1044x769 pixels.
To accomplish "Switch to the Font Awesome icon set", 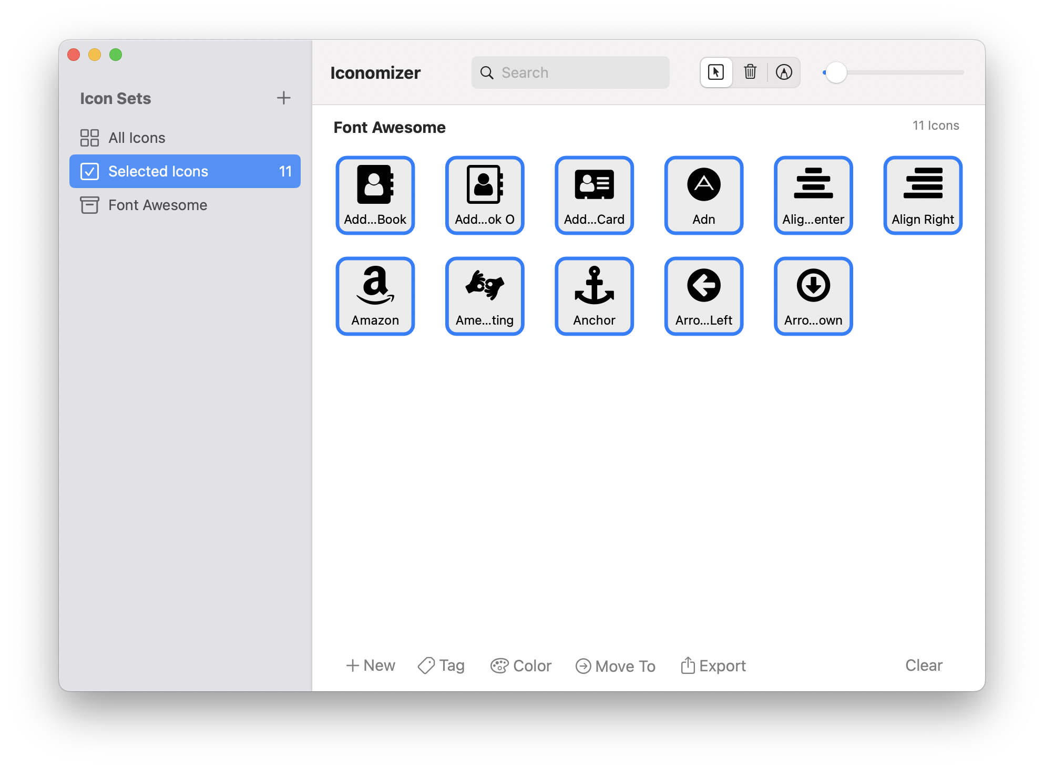I will pyautogui.click(x=157, y=205).
